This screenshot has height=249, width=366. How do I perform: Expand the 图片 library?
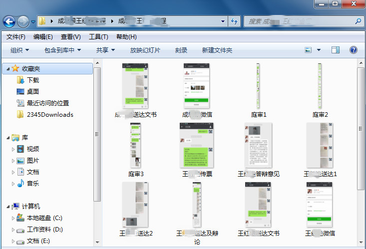13,161
